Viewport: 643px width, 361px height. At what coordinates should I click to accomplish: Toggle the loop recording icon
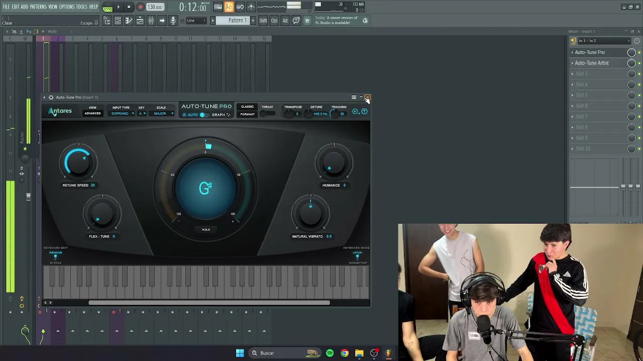(240, 7)
